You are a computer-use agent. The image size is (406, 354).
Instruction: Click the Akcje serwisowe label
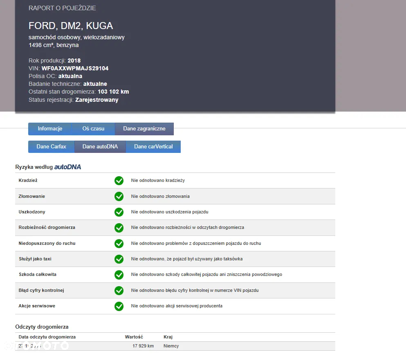37,306
